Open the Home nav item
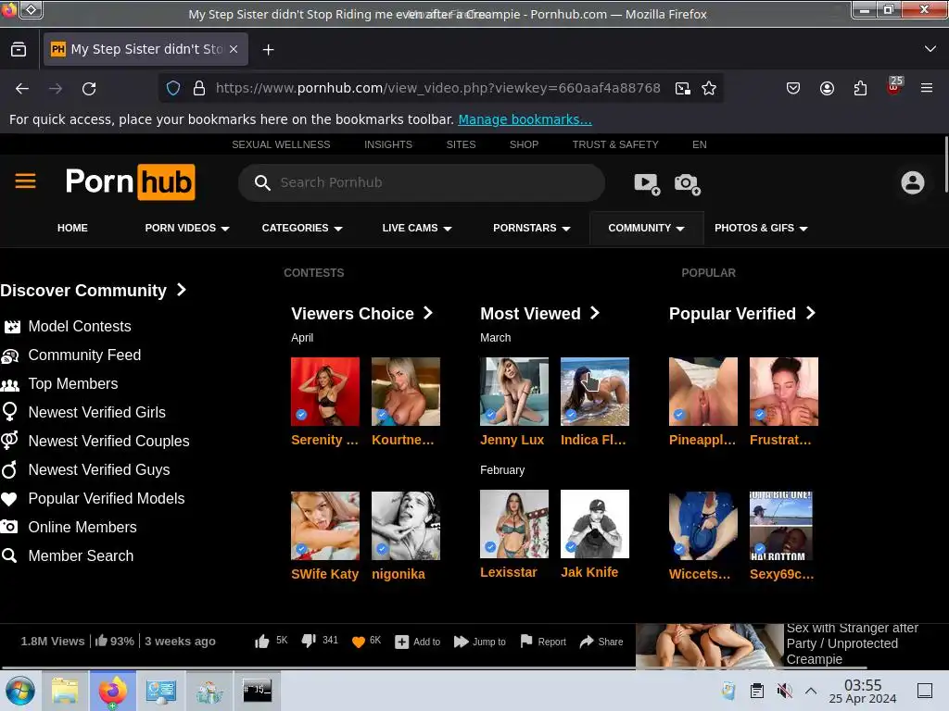949x711 pixels. 72,228
